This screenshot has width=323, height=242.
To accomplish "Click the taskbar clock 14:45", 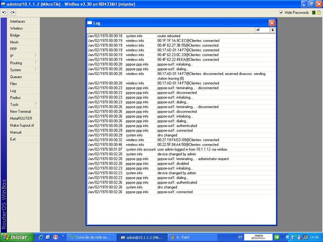I will click(314, 238).
